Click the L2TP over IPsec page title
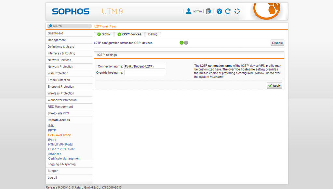The height and width of the screenshot is (189, 333). tap(105, 26)
